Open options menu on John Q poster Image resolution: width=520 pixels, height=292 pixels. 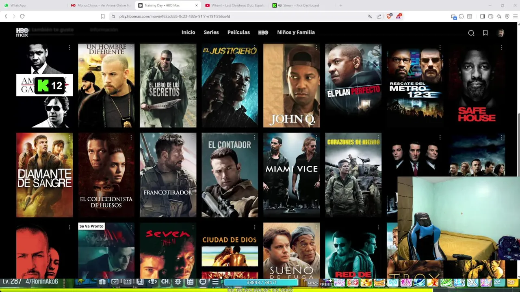coord(316,48)
